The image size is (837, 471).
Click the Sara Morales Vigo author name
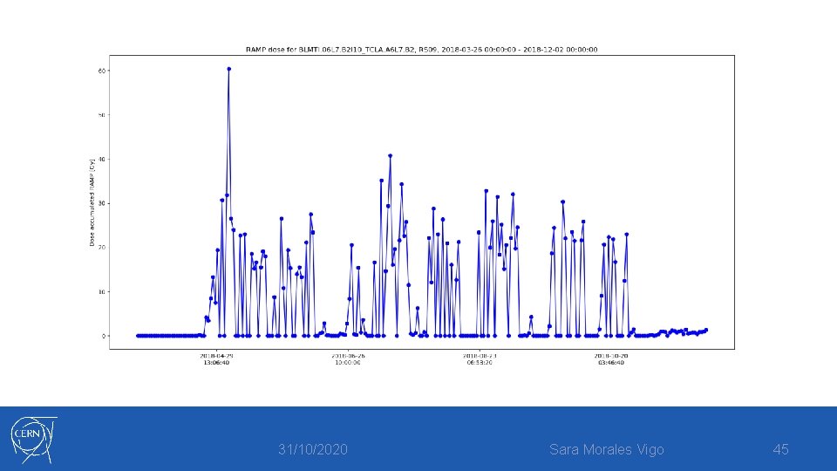pos(607,450)
